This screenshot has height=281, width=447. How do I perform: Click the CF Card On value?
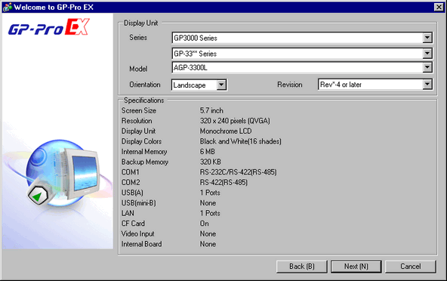pyautogui.click(x=204, y=224)
